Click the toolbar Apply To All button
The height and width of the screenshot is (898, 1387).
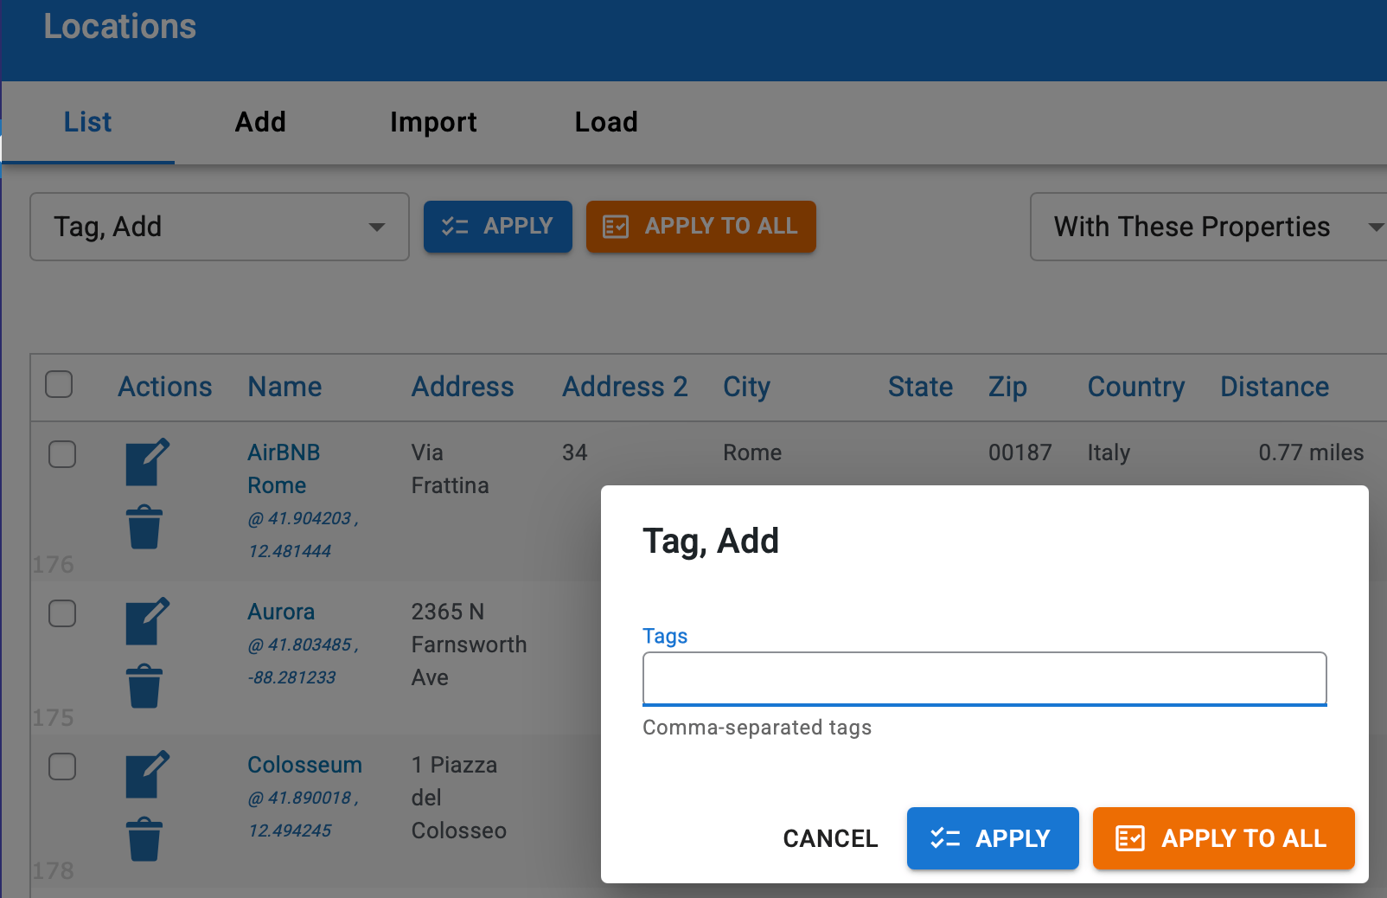click(701, 227)
